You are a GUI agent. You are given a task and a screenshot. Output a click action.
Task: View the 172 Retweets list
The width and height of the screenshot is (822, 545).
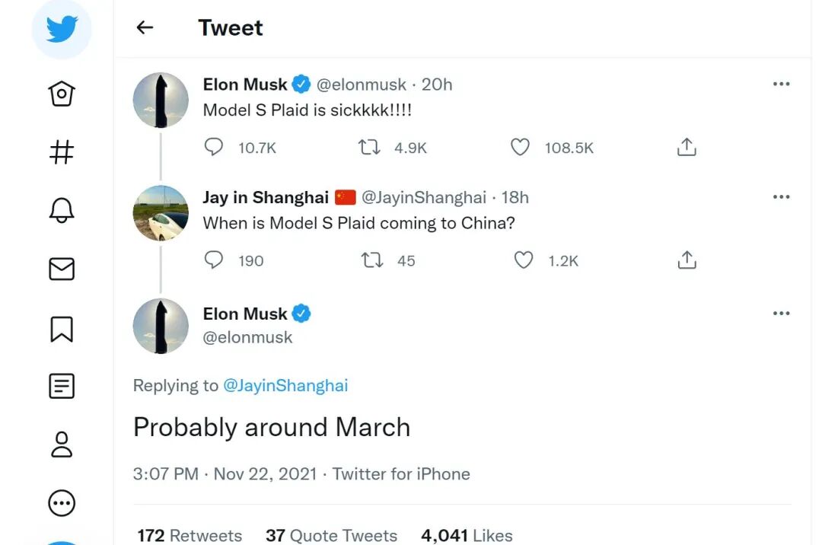[190, 535]
